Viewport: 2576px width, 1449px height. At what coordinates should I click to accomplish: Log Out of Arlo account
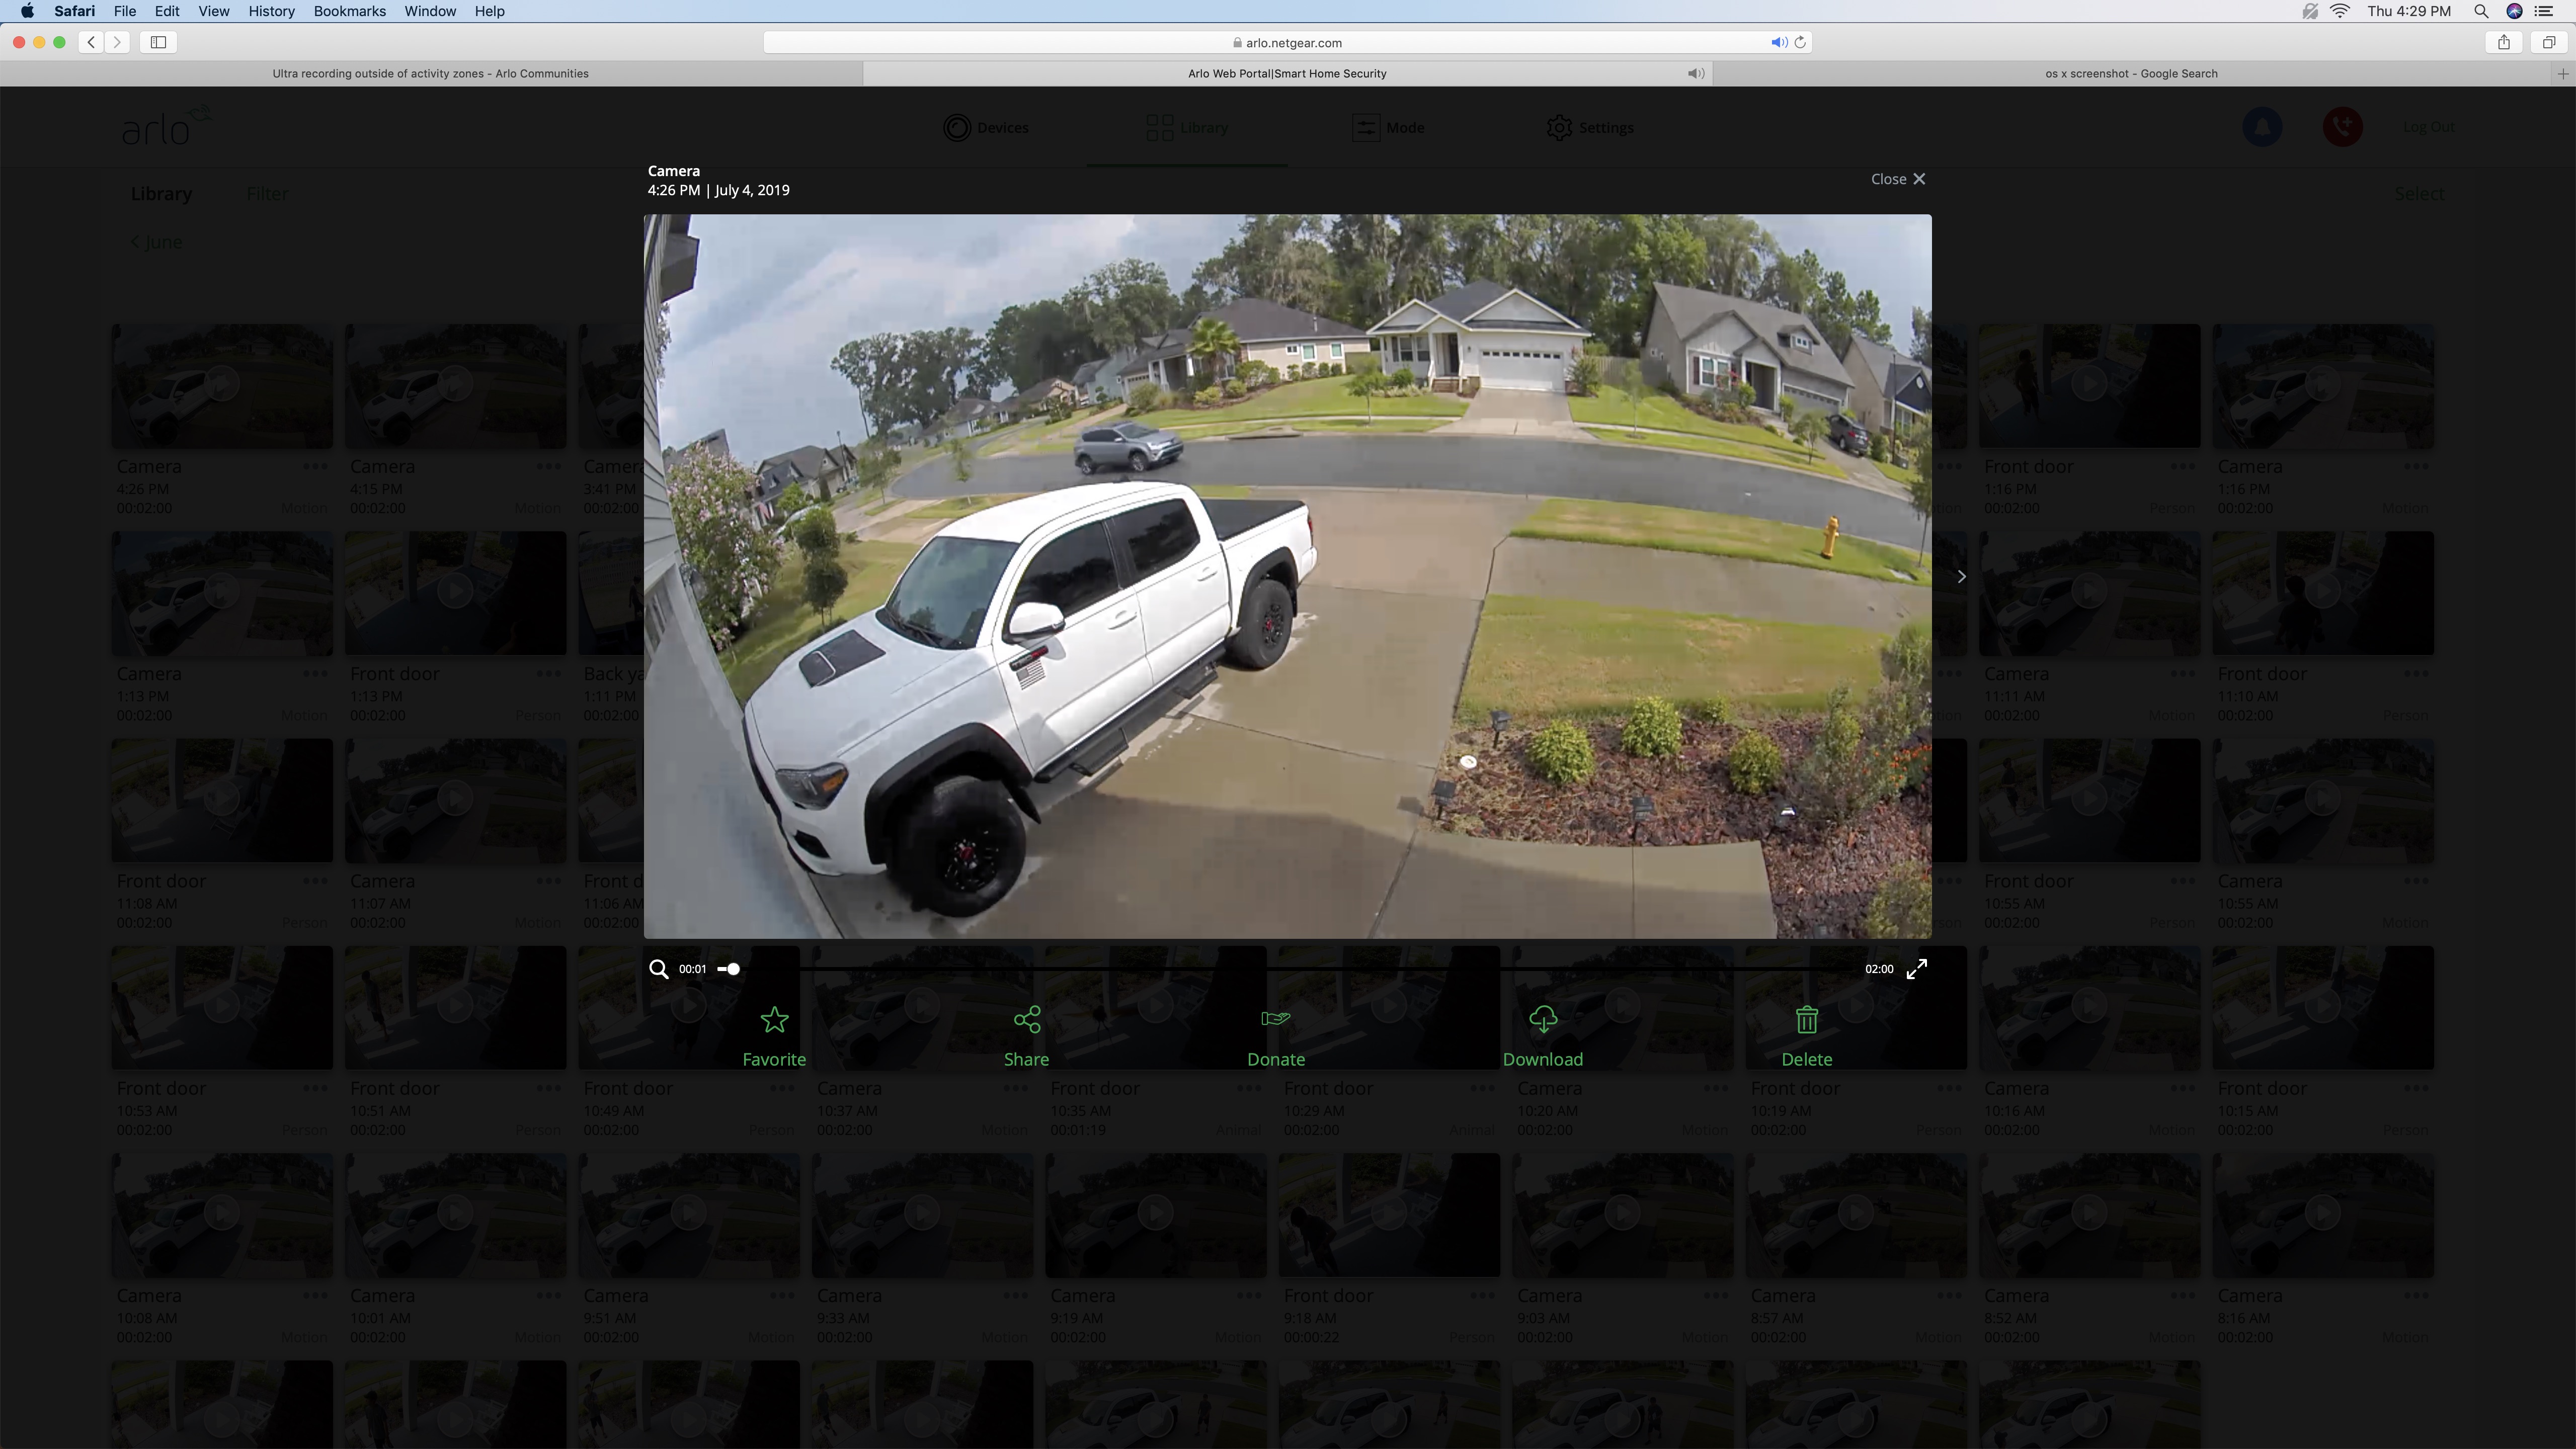tap(2428, 127)
